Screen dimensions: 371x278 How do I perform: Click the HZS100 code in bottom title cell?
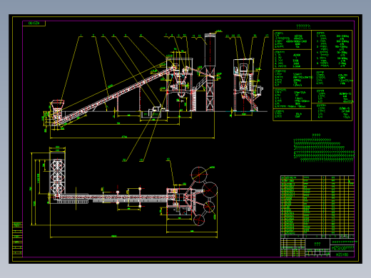coord(342,254)
